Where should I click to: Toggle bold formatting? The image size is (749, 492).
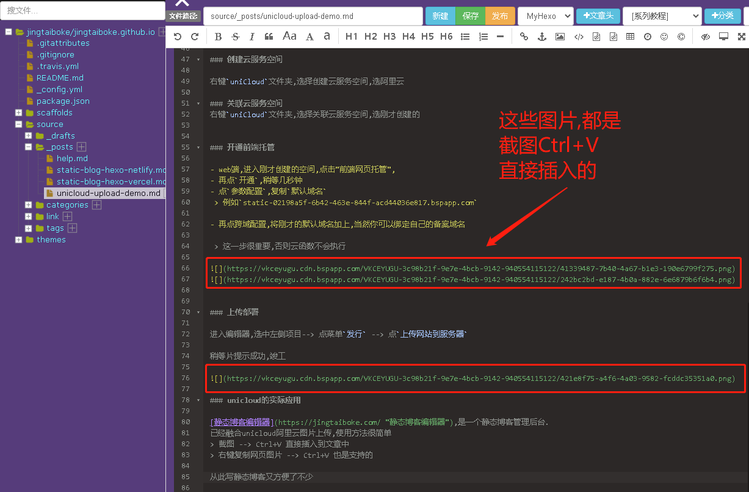(218, 37)
